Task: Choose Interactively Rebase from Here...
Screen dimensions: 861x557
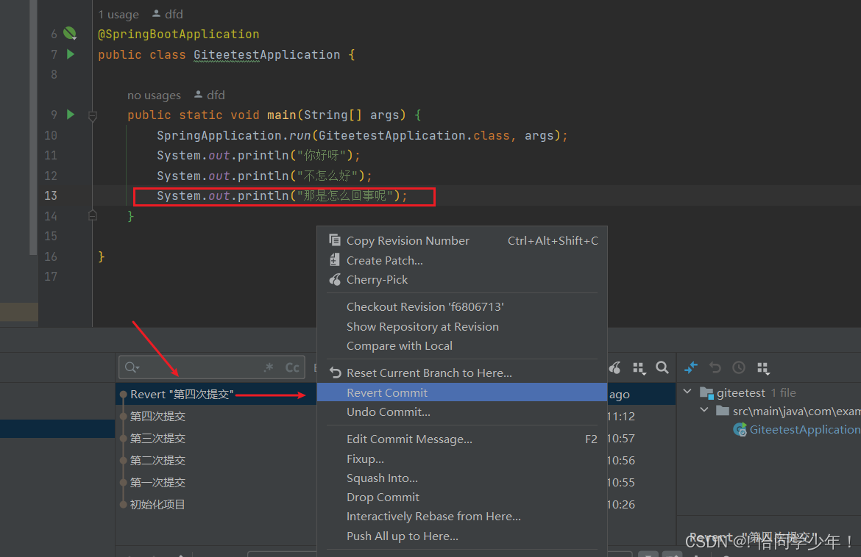Action: coord(462,517)
